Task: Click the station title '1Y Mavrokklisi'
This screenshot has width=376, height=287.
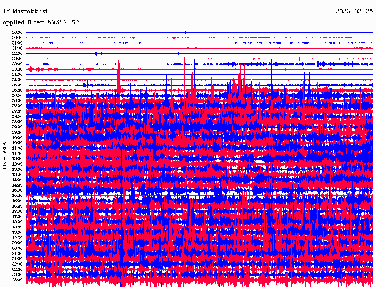Action: click(x=25, y=11)
